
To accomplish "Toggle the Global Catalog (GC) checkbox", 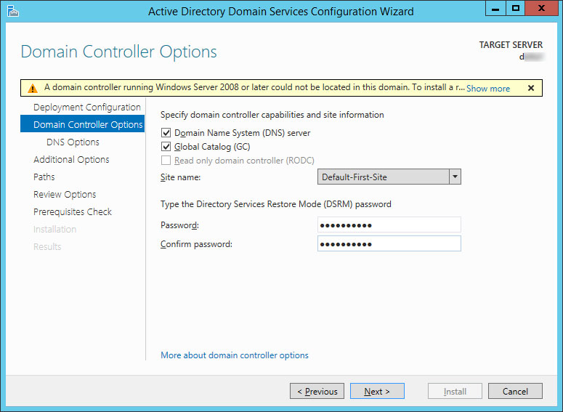I will (x=166, y=147).
